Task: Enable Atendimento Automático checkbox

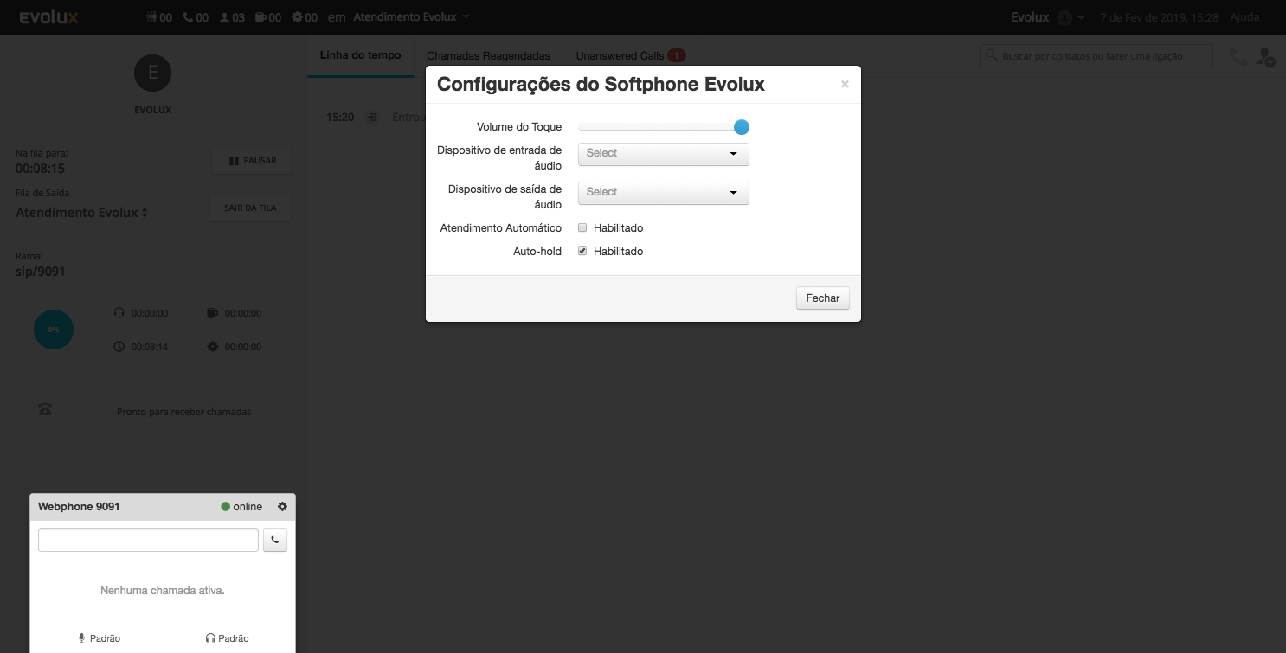Action: 582,228
